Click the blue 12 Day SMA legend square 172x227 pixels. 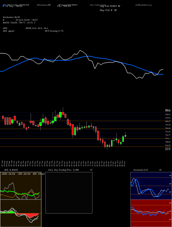tap(3, 6)
